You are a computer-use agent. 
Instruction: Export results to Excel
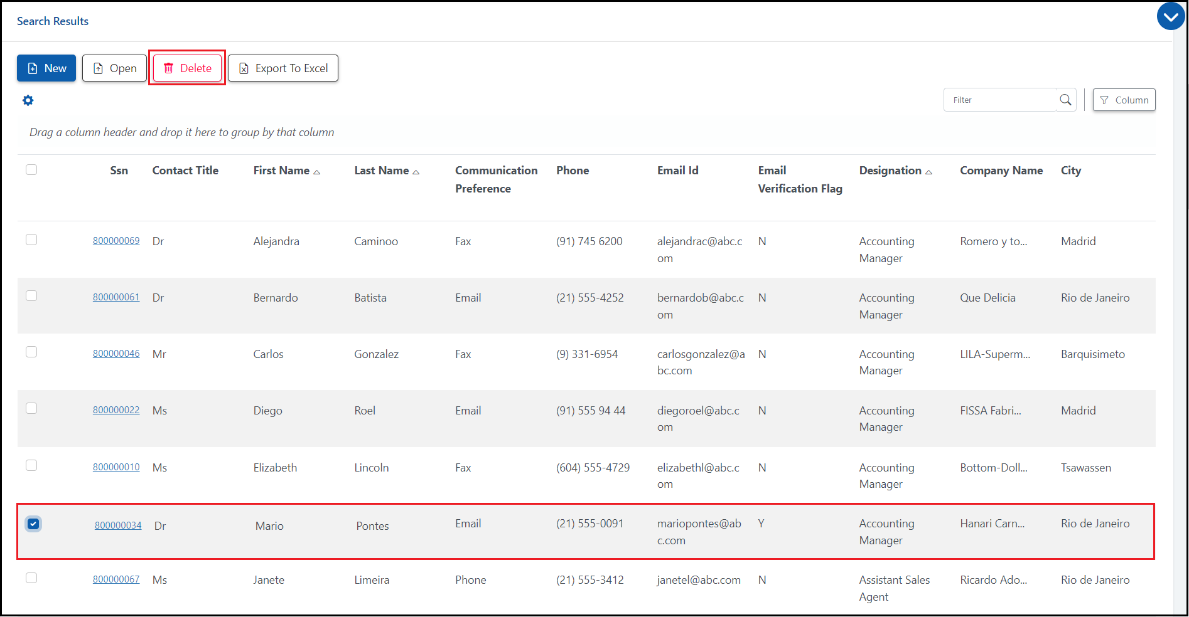click(x=283, y=68)
